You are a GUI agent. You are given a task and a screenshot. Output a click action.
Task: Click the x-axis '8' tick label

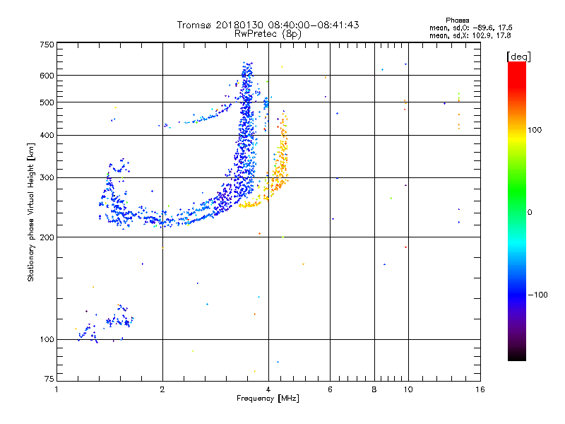374,389
